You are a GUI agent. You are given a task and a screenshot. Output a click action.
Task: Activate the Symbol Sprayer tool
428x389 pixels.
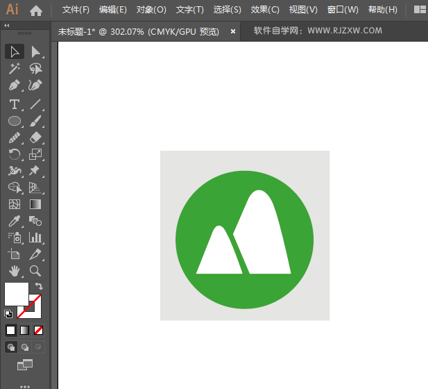tap(15, 238)
